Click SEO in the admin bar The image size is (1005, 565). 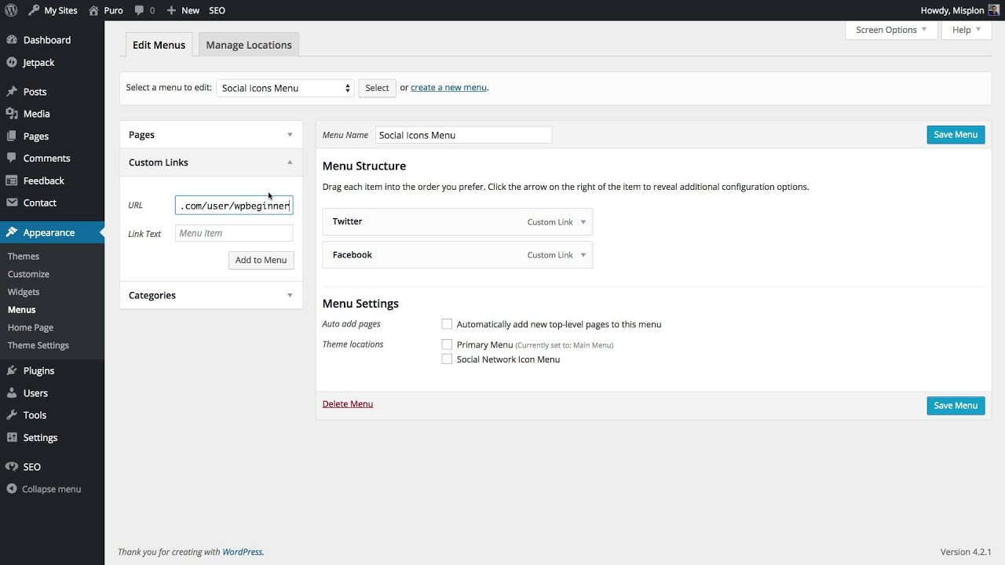[217, 10]
